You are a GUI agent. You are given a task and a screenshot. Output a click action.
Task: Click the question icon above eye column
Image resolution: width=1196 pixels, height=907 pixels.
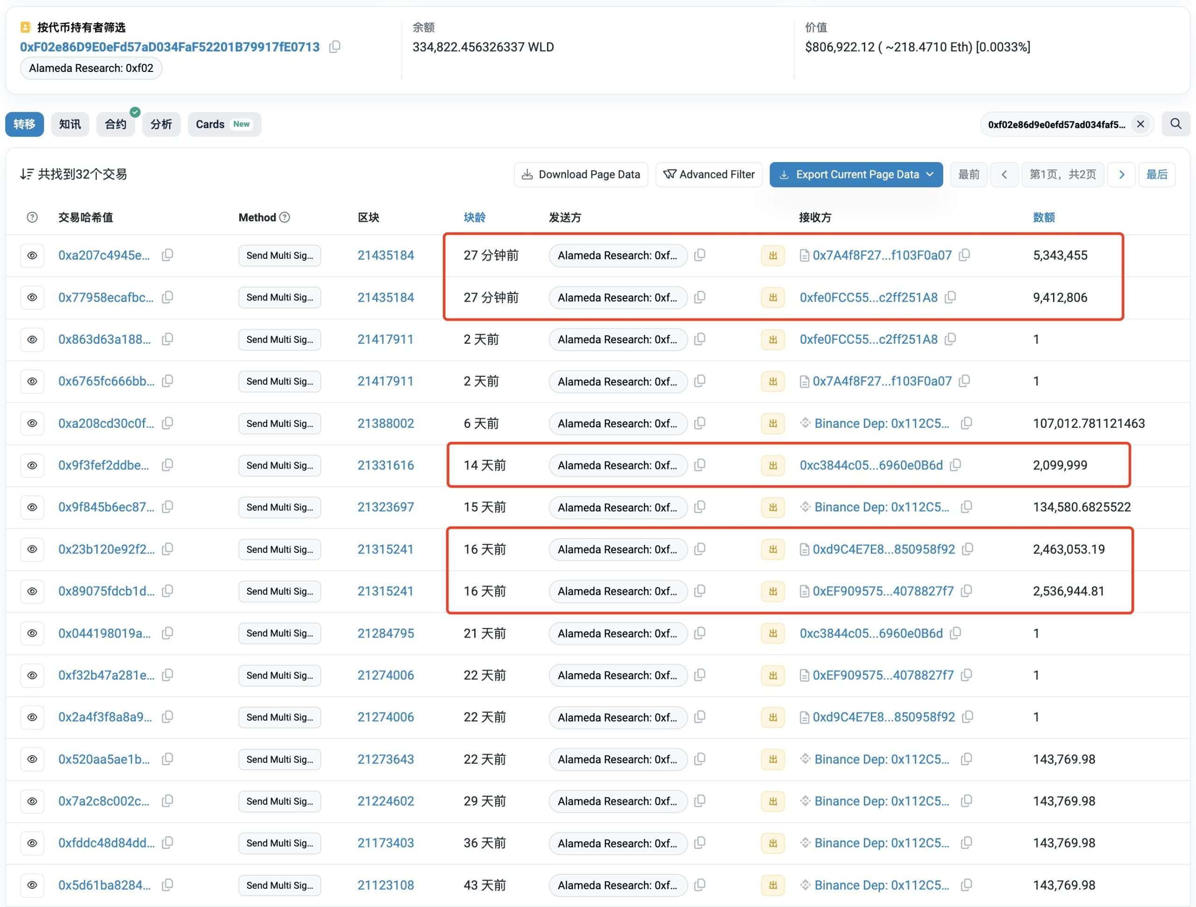point(32,217)
